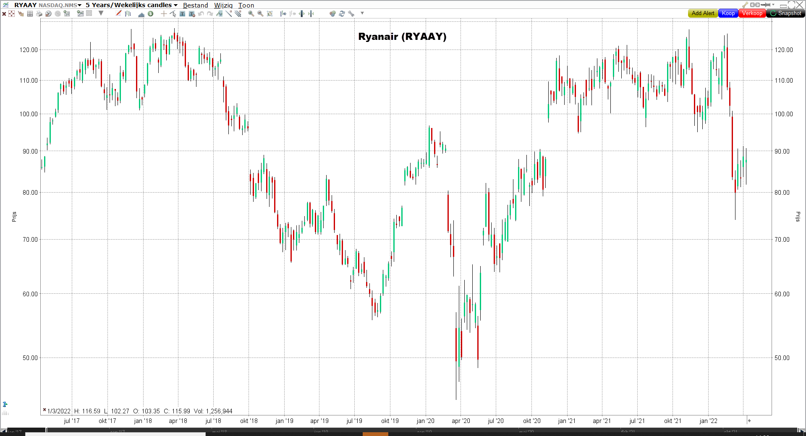Print the chart with printer icon

click(x=39, y=14)
